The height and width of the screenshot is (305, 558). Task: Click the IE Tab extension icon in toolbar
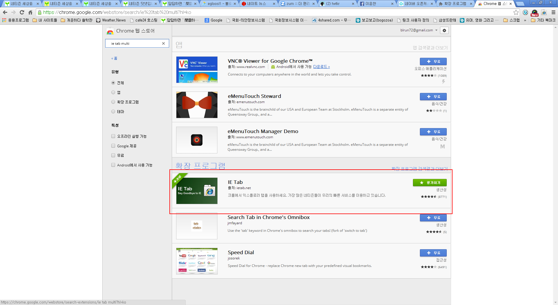(544, 12)
